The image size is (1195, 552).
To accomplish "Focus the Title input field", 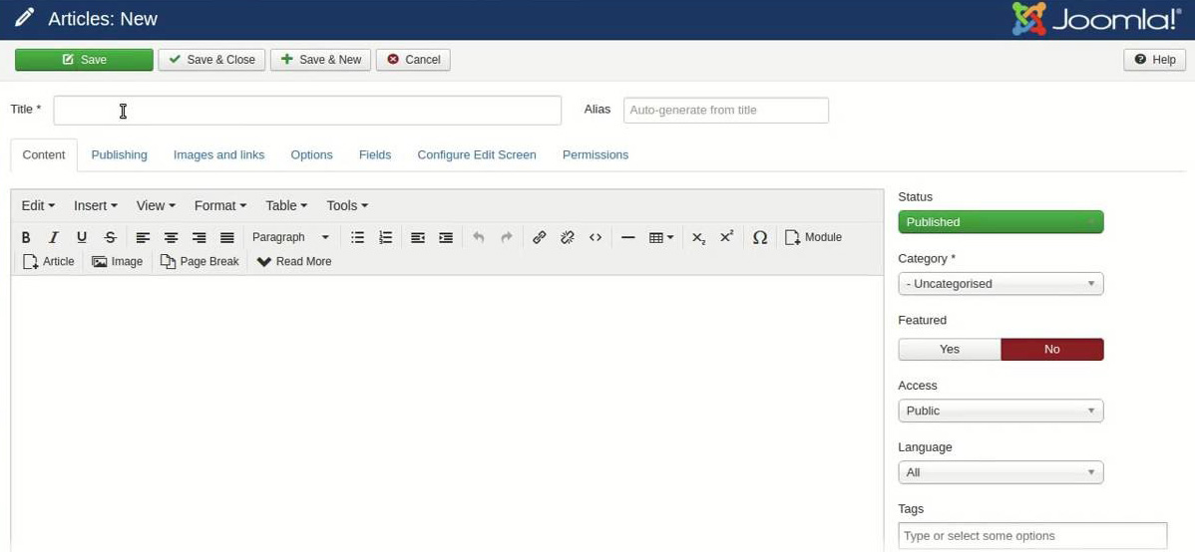I will coord(307,111).
